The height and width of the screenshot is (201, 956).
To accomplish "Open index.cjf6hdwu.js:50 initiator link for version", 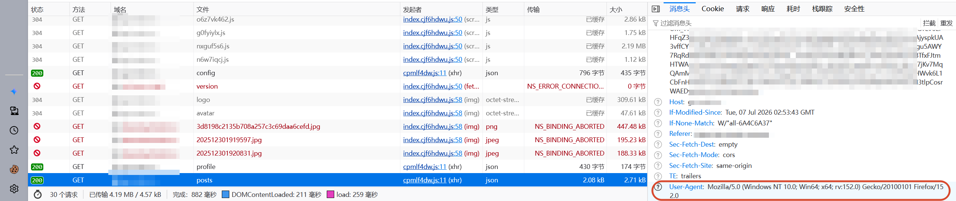I will [x=432, y=86].
